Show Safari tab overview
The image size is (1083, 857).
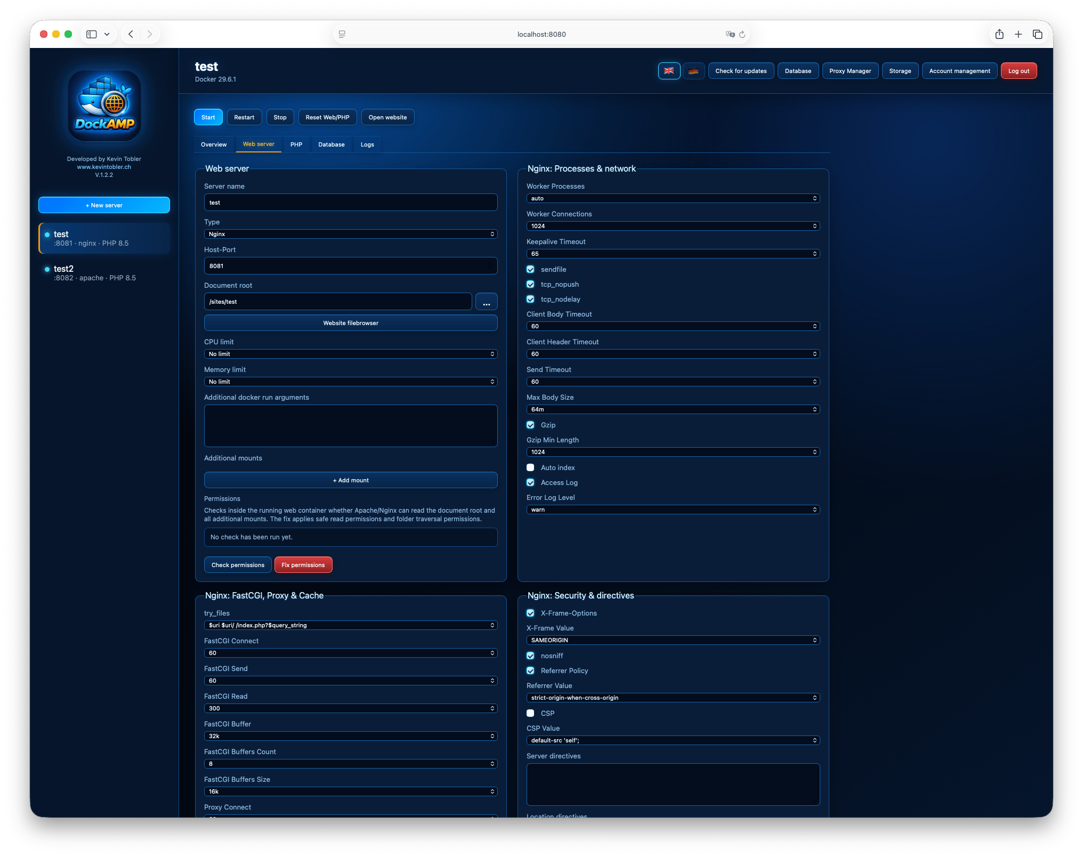click(1037, 34)
